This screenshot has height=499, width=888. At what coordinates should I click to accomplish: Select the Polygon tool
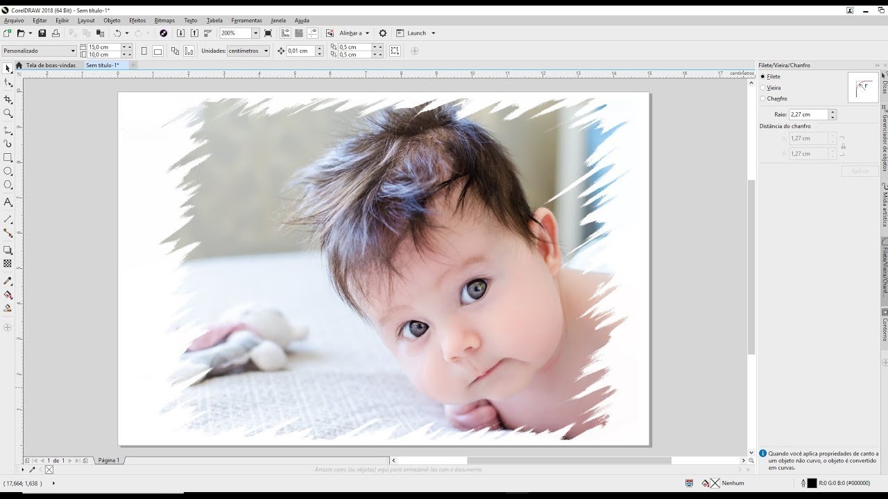coord(8,185)
